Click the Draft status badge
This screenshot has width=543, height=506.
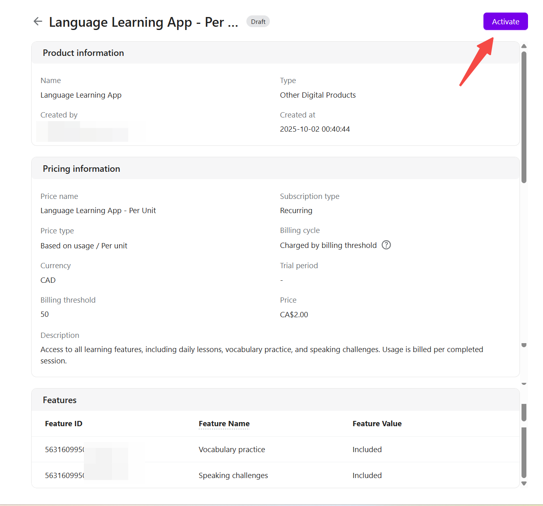tap(258, 21)
